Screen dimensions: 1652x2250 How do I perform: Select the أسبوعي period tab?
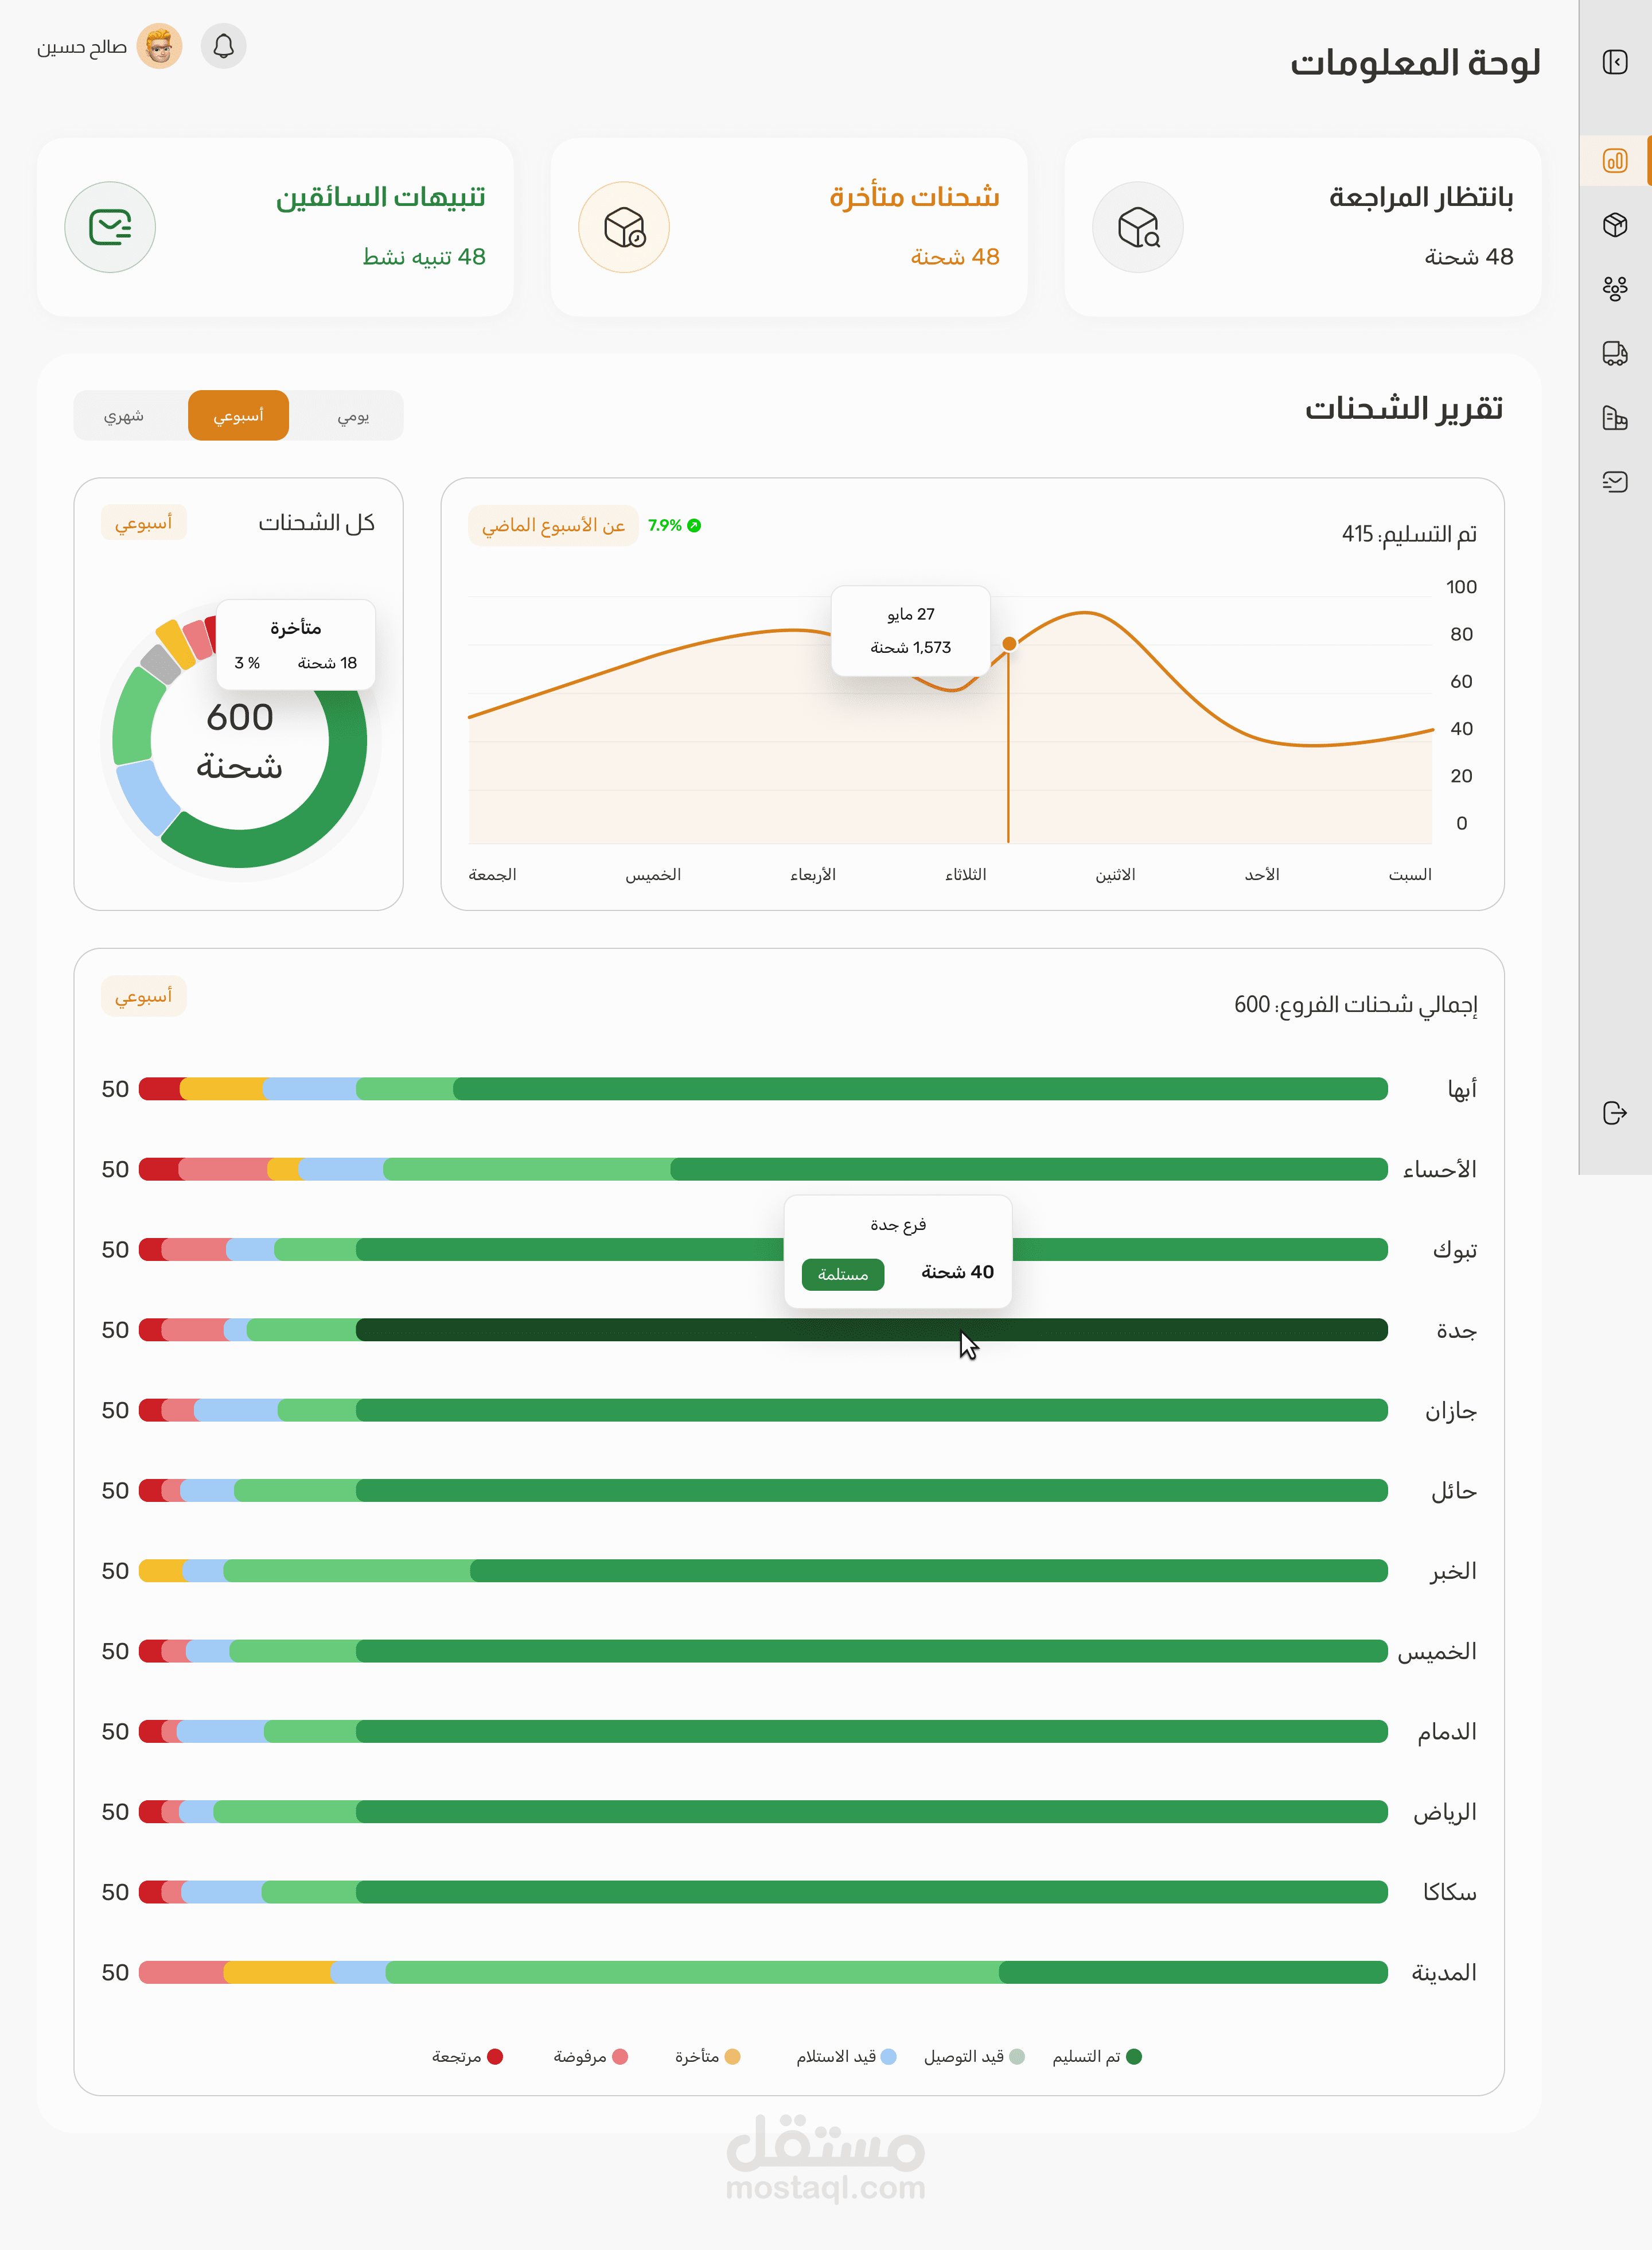[238, 416]
